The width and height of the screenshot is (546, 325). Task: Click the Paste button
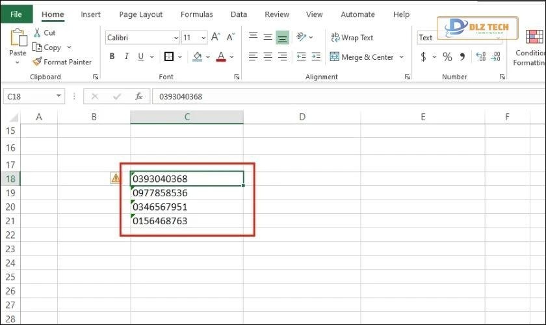tap(18, 44)
